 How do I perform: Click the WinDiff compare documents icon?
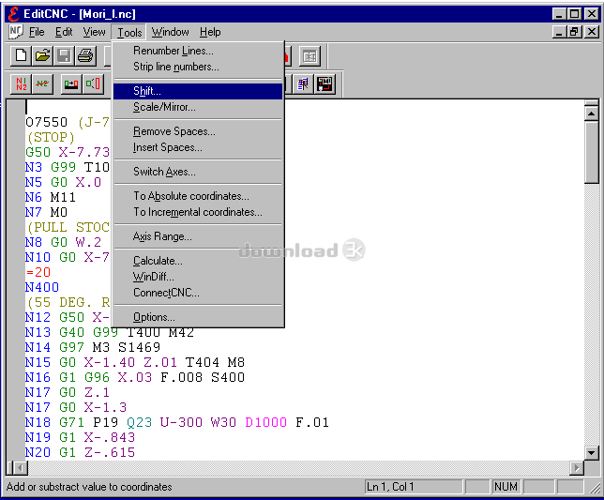[303, 83]
